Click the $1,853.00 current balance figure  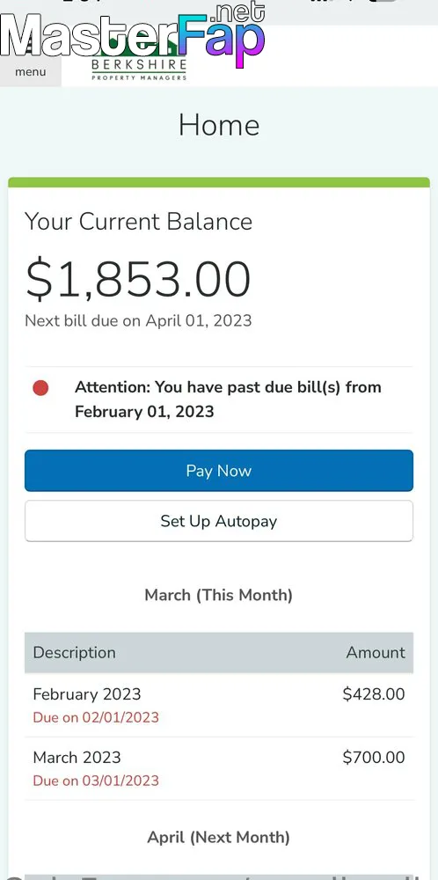pyautogui.click(x=138, y=280)
